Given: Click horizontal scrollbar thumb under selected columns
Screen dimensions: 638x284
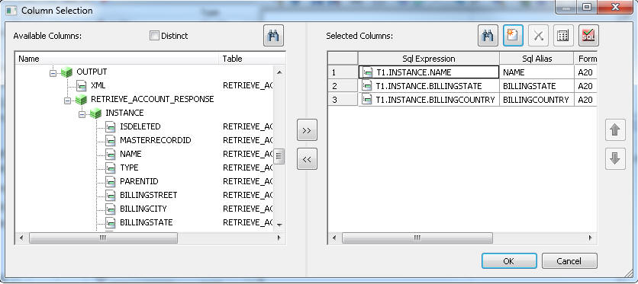Looking at the screenshot, I should pyautogui.click(x=417, y=238).
